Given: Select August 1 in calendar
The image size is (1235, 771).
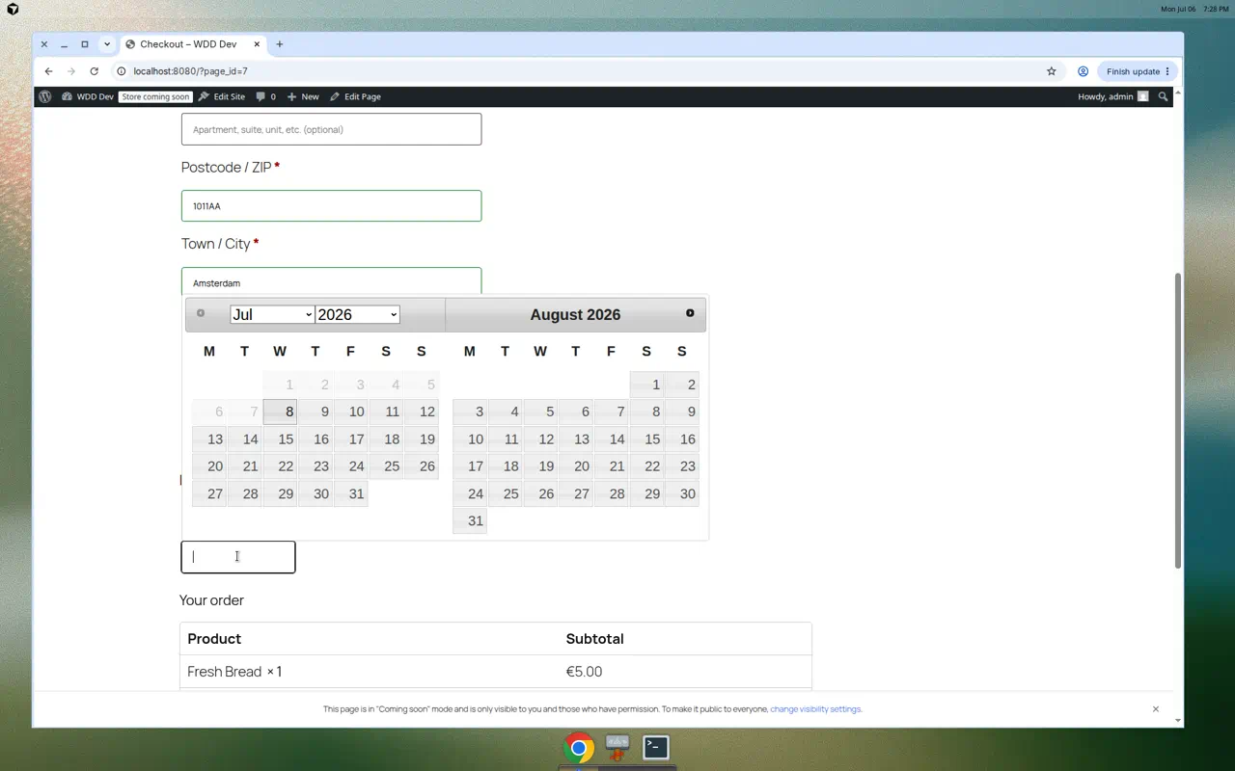Looking at the screenshot, I should tap(646, 385).
